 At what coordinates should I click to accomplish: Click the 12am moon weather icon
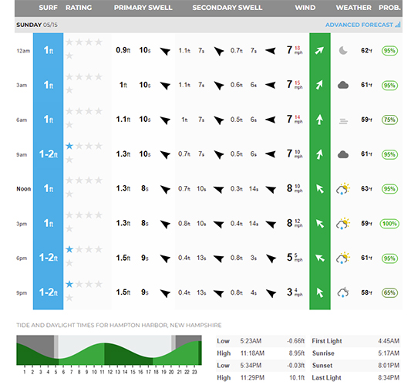(x=343, y=50)
